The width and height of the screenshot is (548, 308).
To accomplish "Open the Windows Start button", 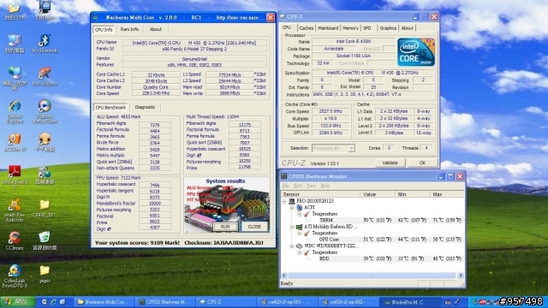I will coord(18,302).
